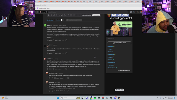Open moderator u/Harley3-Twitch profile
Image resolution: width=177 pixels, height=100 pixels.
pos(111,68)
